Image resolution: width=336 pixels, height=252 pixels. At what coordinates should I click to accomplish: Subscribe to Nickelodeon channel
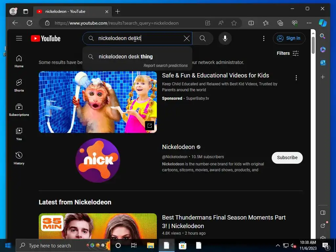coord(287,158)
